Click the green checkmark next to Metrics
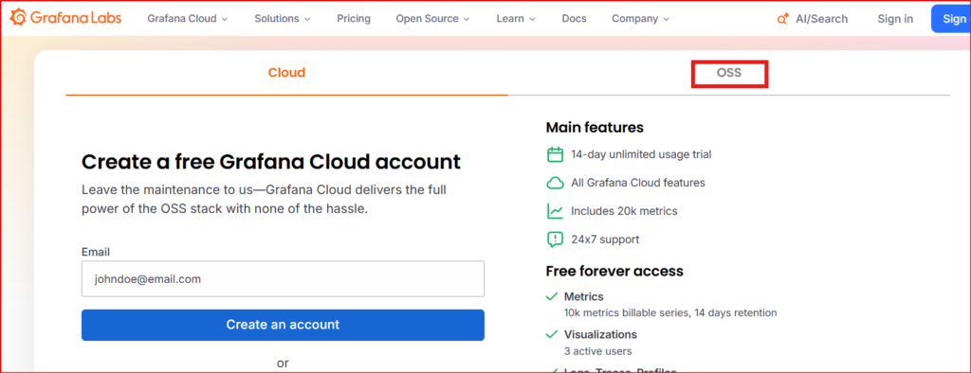The height and width of the screenshot is (373, 971). [x=552, y=297]
